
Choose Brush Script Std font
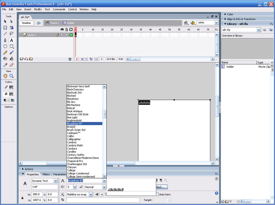(76, 130)
